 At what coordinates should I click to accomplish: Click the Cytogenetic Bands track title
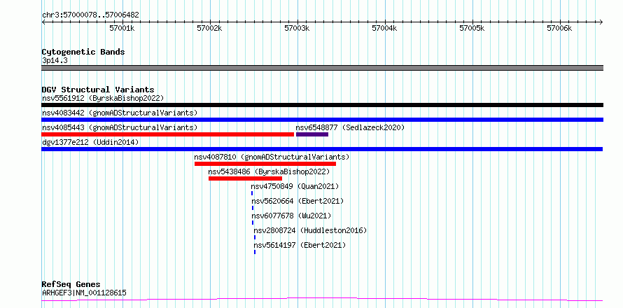coord(83,52)
